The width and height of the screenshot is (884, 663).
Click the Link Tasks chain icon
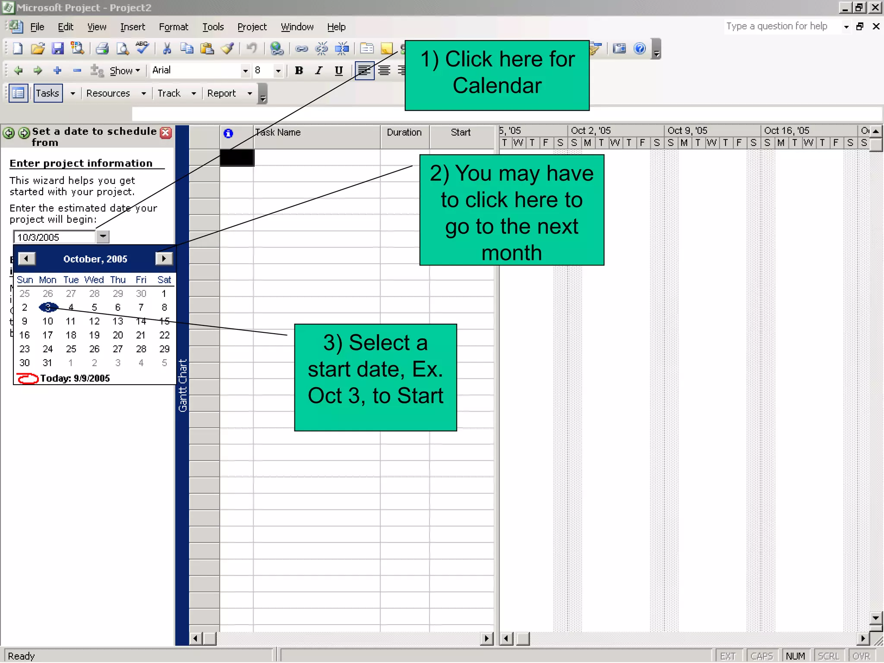click(x=301, y=48)
